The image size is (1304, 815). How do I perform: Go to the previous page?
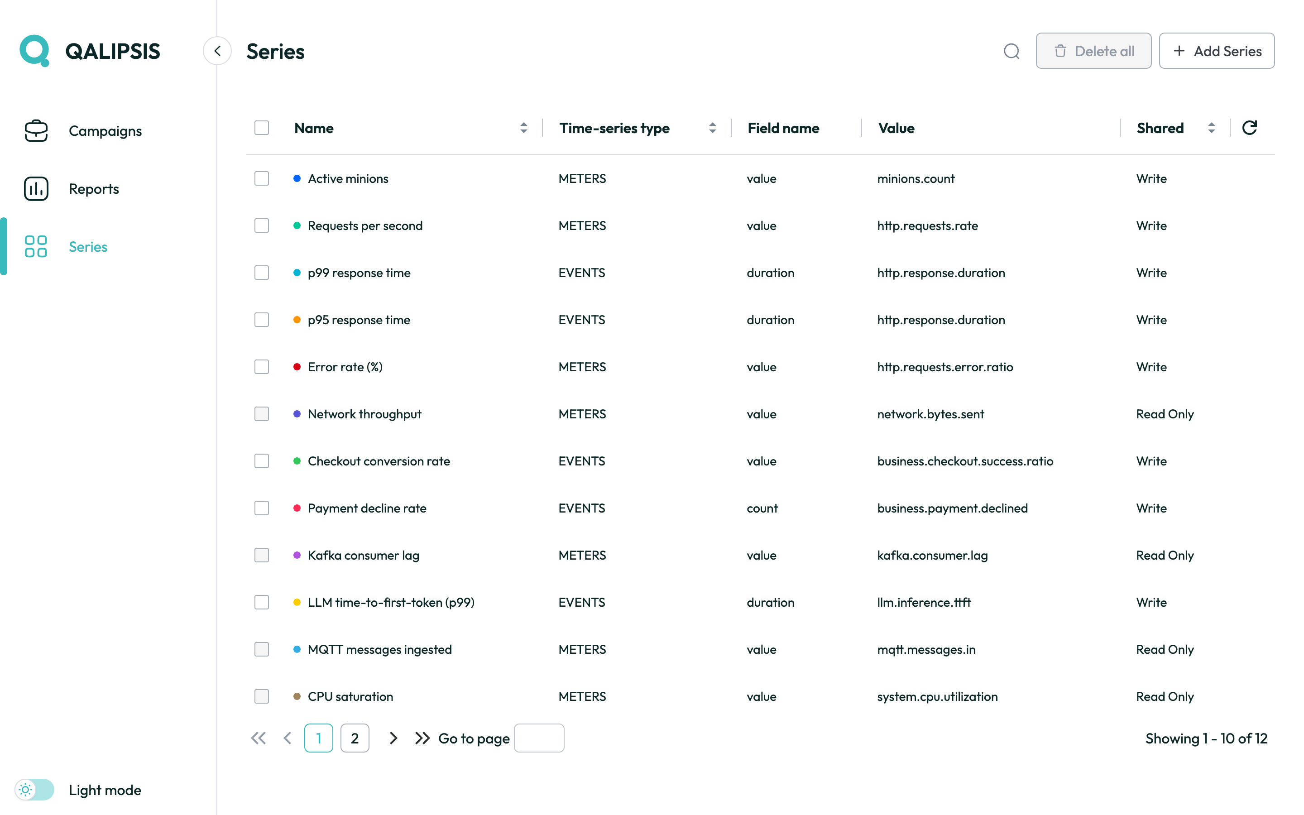click(x=287, y=738)
